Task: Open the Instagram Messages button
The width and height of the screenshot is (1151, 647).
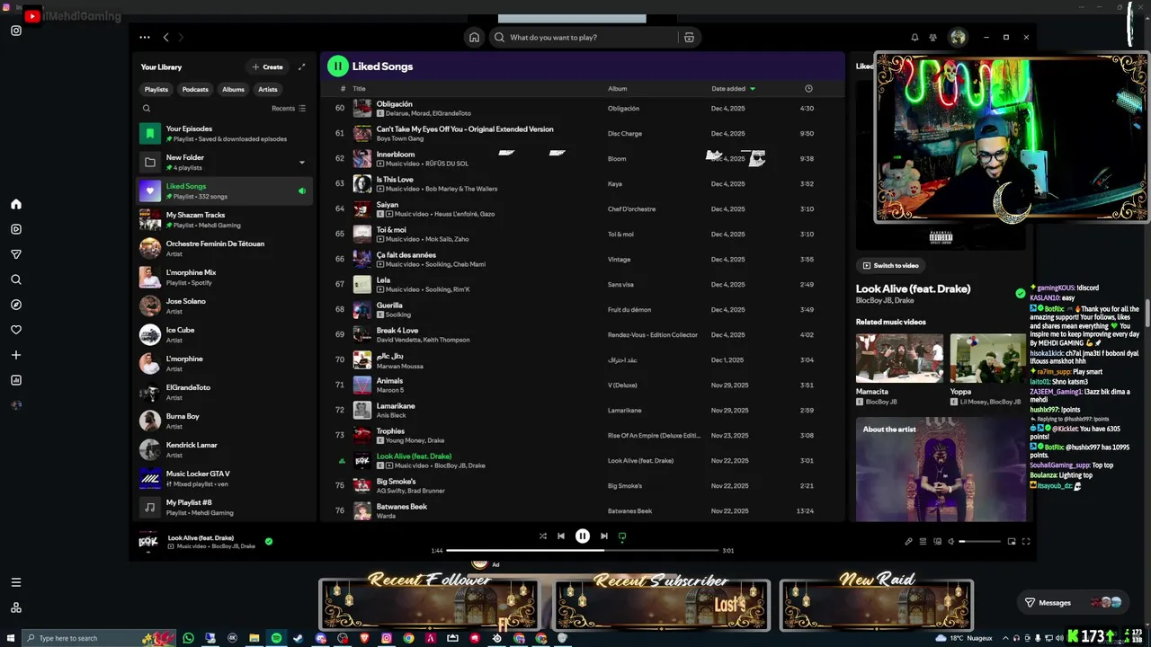Action: (x=1074, y=602)
